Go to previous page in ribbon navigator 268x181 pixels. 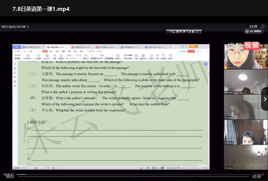[92, 55]
